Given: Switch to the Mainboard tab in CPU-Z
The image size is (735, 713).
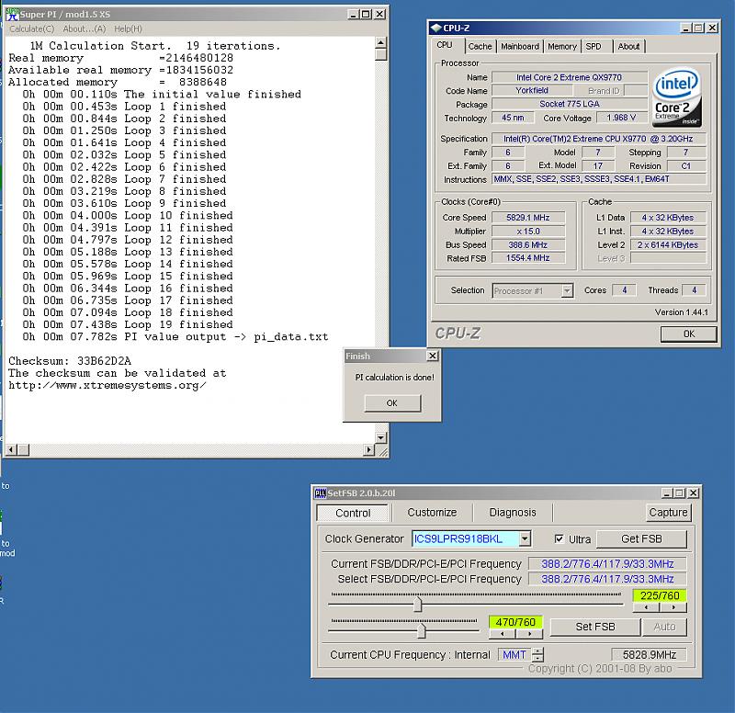Looking at the screenshot, I should click(x=520, y=47).
